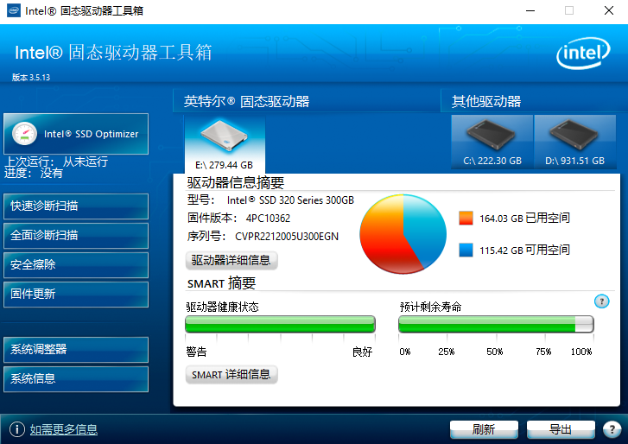Open 系统调整器 in the sidebar
This screenshot has width=628, height=444.
(74, 350)
